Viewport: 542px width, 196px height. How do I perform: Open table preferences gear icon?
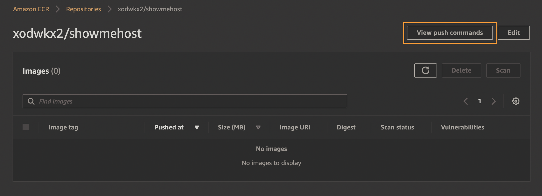pyautogui.click(x=516, y=101)
